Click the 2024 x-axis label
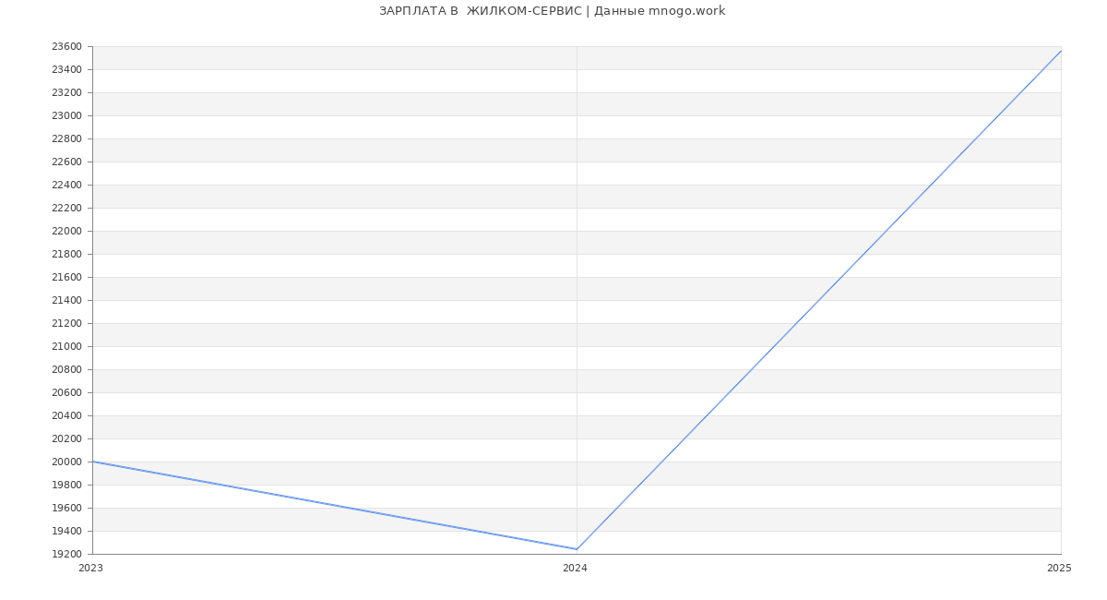 (x=575, y=568)
